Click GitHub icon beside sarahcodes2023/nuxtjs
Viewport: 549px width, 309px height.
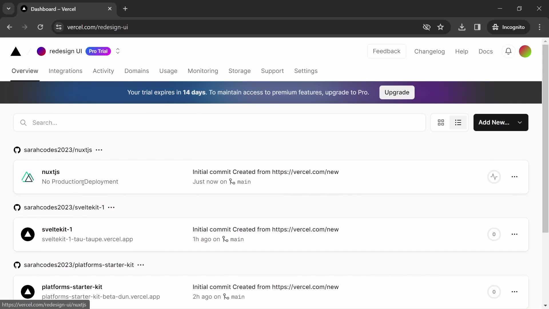click(17, 150)
